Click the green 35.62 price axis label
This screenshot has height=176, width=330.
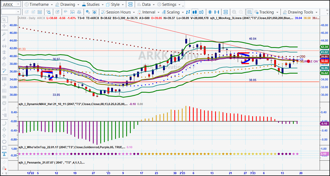pyautogui.click(x=324, y=73)
